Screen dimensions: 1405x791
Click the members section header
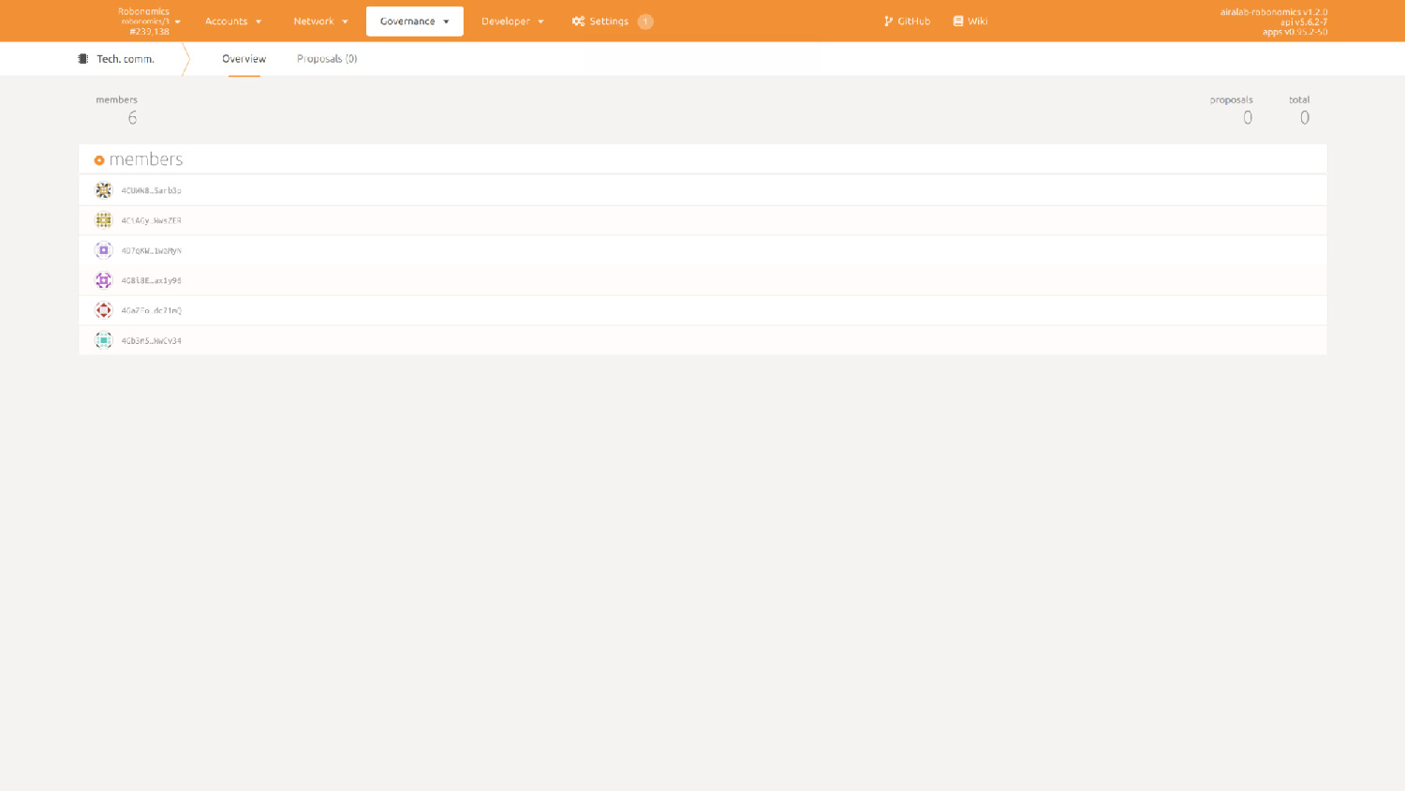point(146,159)
